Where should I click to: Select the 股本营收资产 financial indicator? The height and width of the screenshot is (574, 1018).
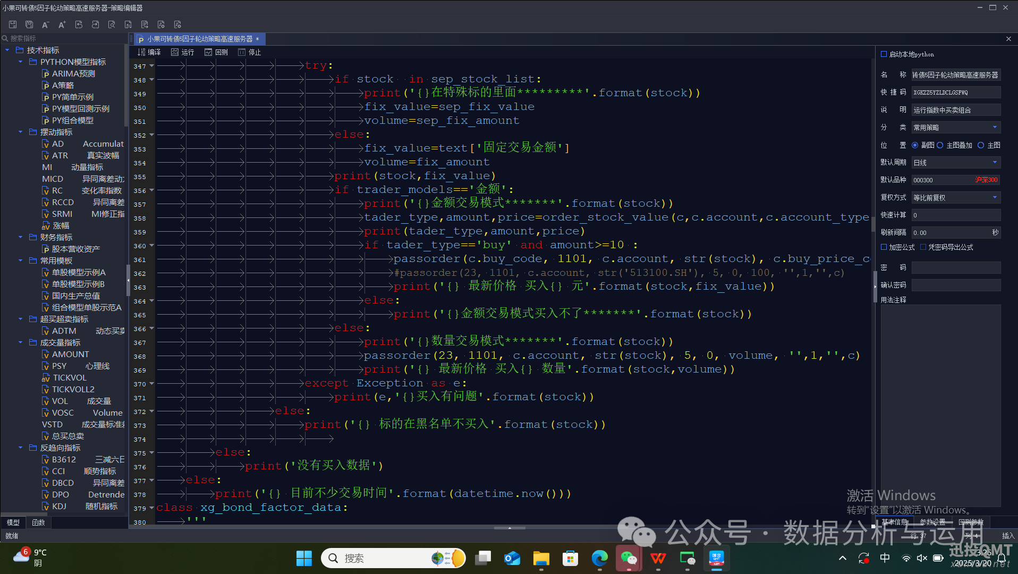coord(71,249)
